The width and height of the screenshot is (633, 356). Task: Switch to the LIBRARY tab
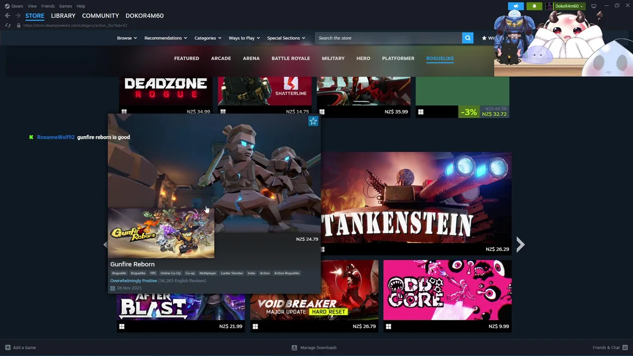pos(63,16)
